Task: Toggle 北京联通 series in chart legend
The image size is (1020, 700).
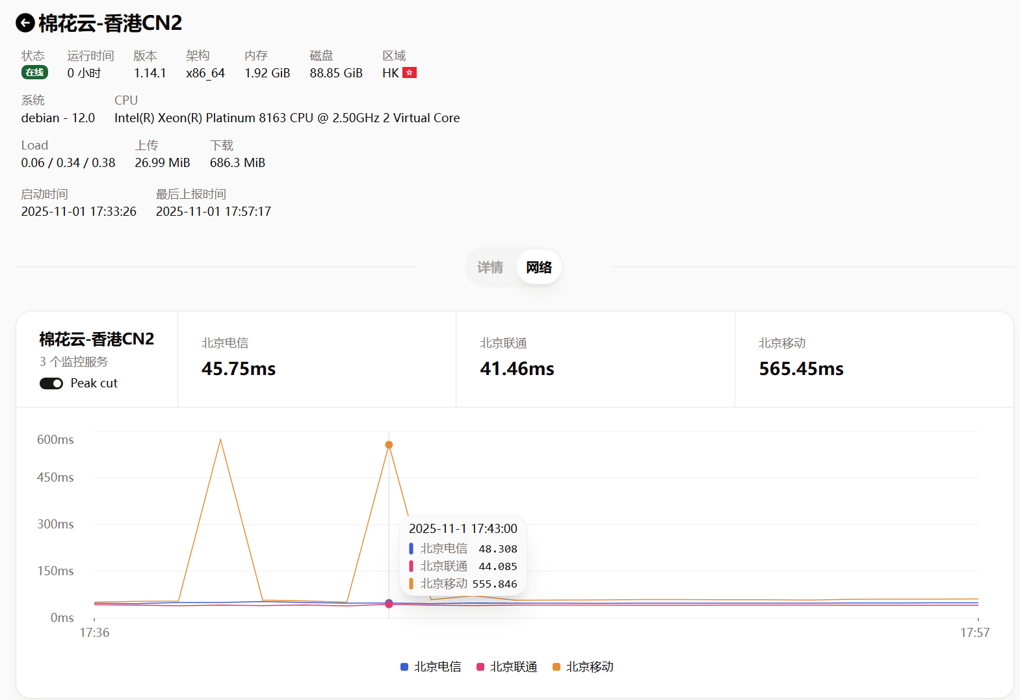Action: tap(507, 667)
